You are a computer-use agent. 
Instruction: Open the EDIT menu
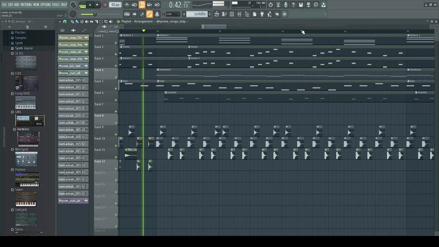[x=11, y=5]
